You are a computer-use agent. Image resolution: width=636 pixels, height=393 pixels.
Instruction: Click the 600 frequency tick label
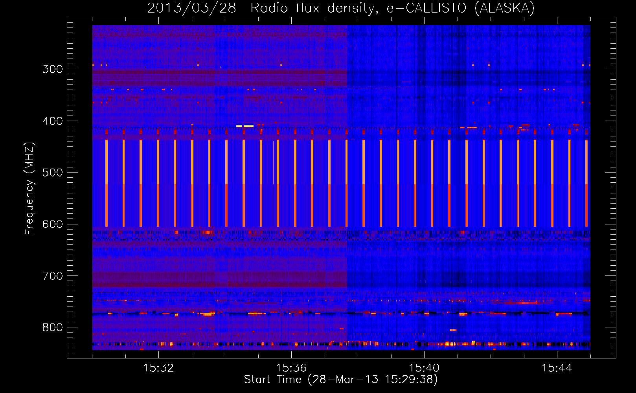click(x=53, y=224)
